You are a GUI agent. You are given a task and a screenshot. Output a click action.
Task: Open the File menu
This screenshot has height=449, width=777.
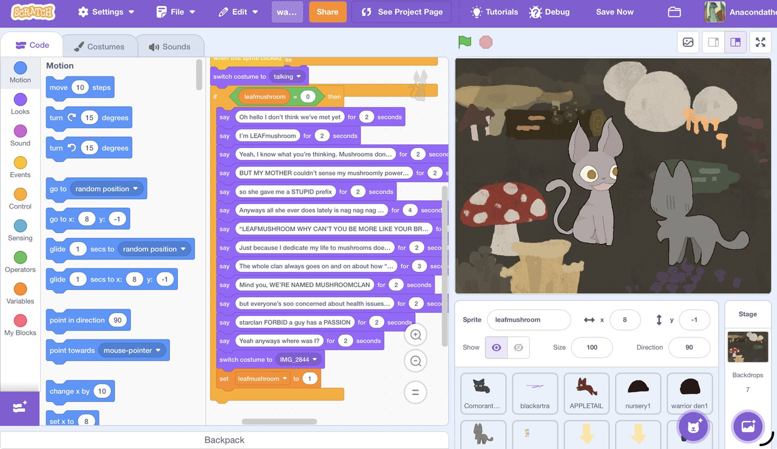175,12
